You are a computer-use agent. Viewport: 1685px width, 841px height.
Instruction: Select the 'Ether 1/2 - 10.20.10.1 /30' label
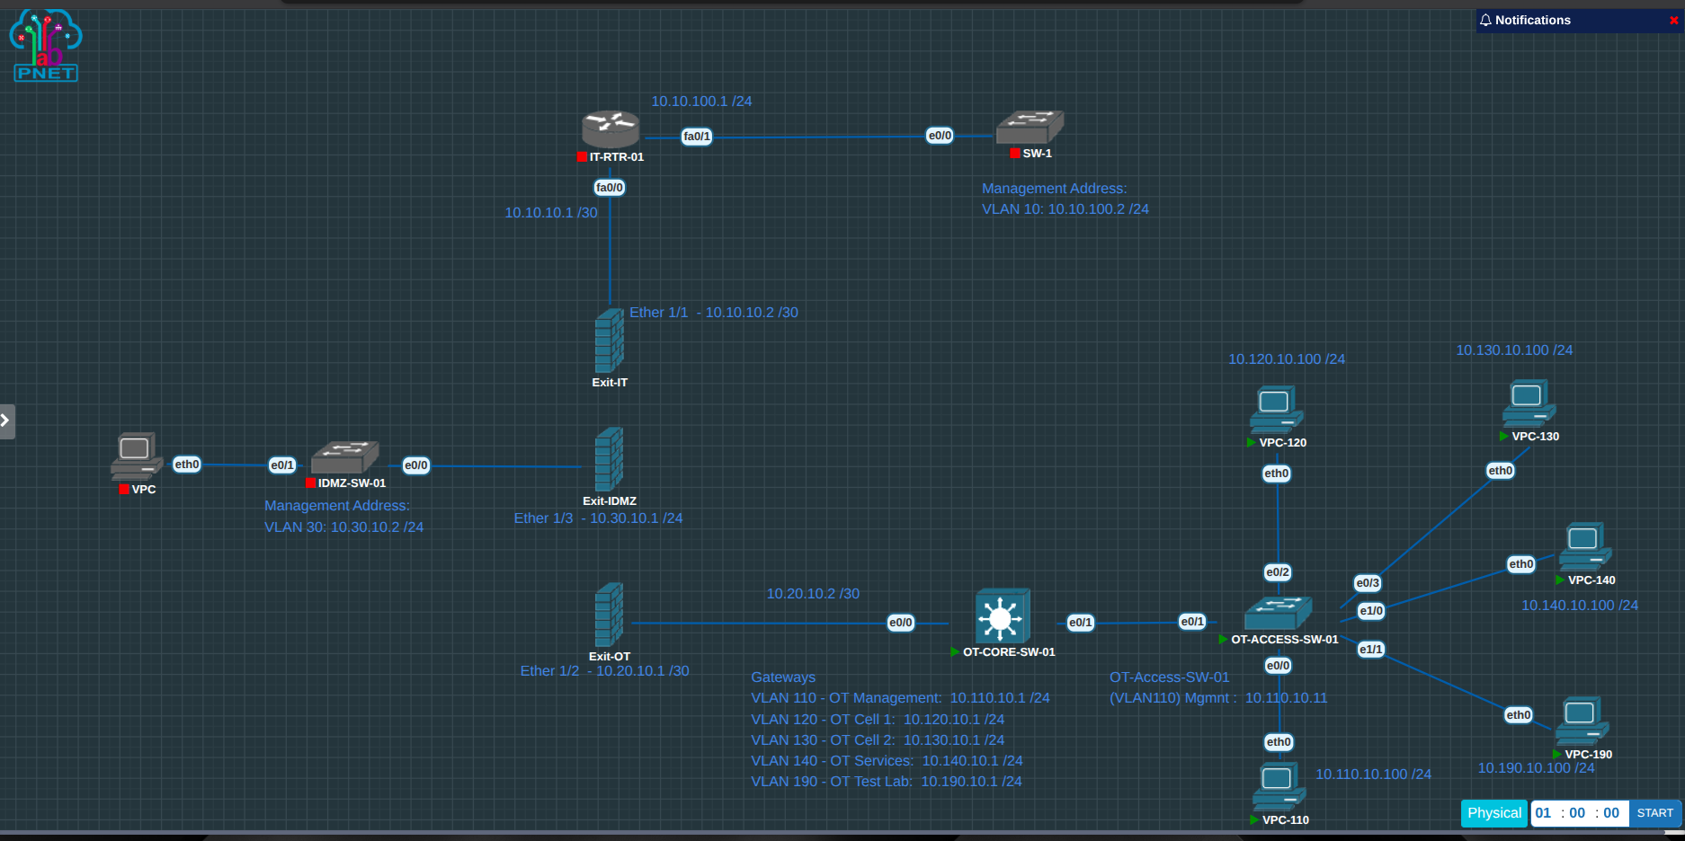604,671
